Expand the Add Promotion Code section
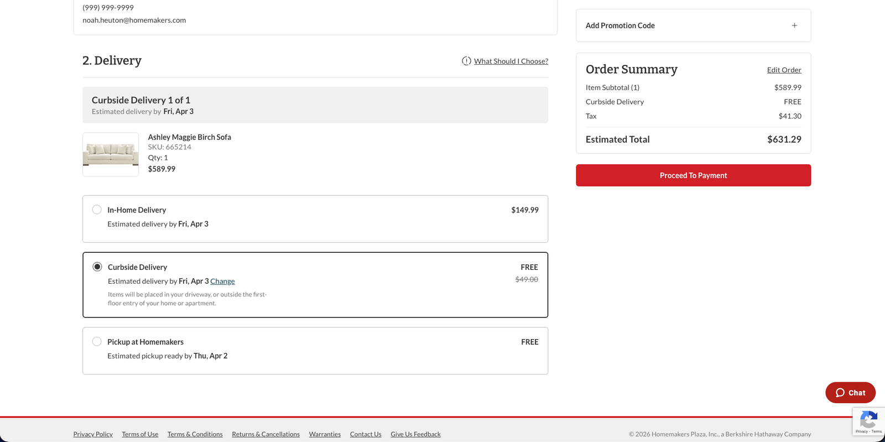 620,25
